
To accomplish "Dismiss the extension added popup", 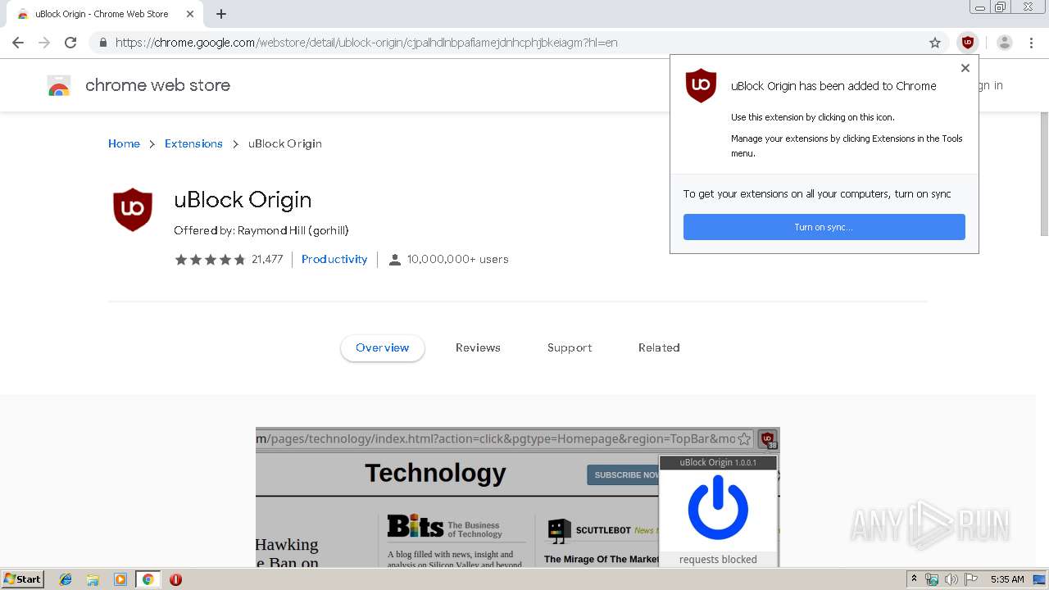I will (x=965, y=68).
